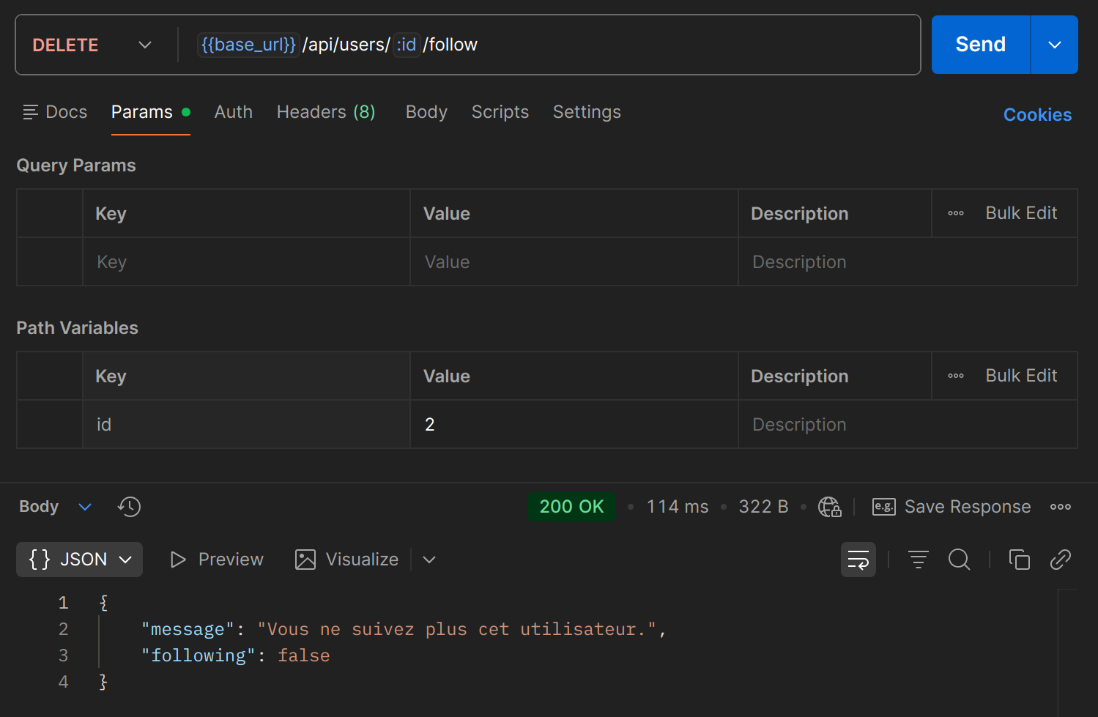1098x717 pixels.
Task: Expand Send button options arrow
Action: [1054, 45]
